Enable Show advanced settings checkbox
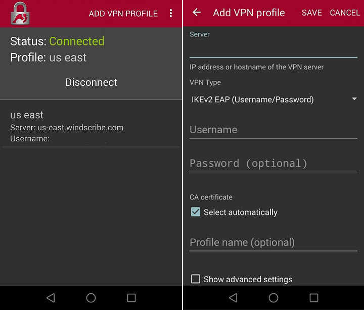This screenshot has width=364, height=310. point(196,279)
